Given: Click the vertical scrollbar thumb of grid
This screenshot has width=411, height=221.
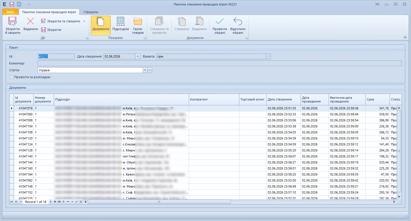Looking at the screenshot, I should point(399,151).
